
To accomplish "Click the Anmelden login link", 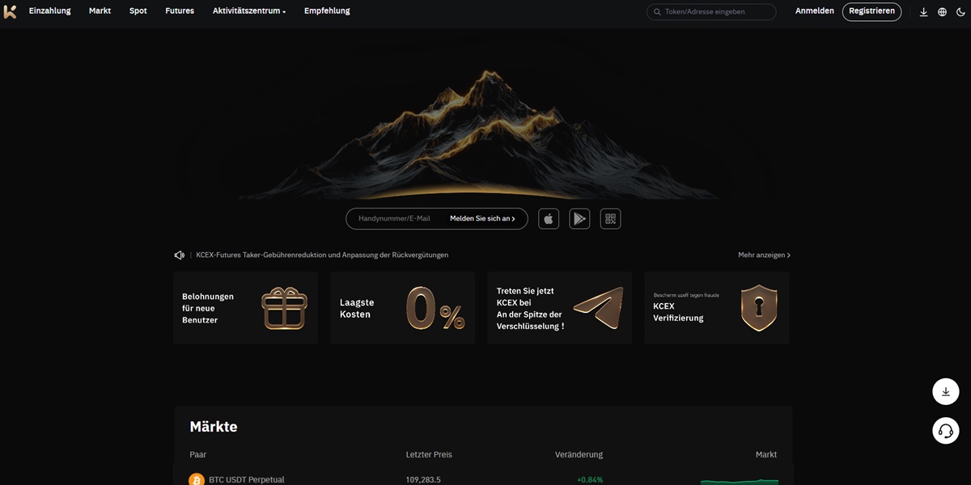I will point(814,11).
